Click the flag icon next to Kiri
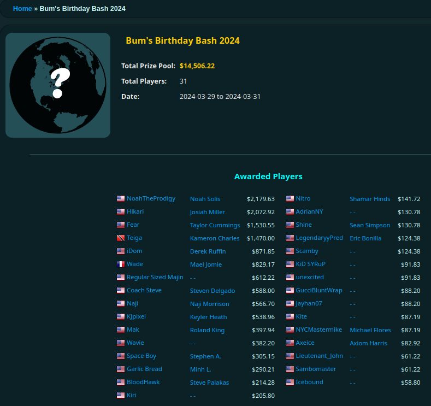The image size is (431, 406). [x=121, y=395]
